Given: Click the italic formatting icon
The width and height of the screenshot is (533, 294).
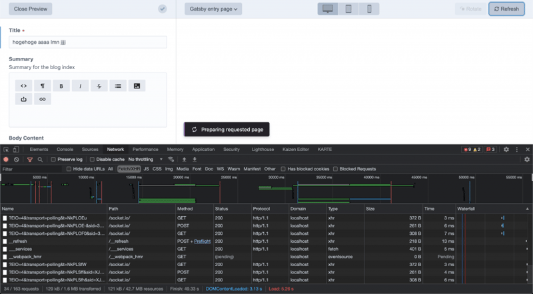Looking at the screenshot, I should 80,86.
